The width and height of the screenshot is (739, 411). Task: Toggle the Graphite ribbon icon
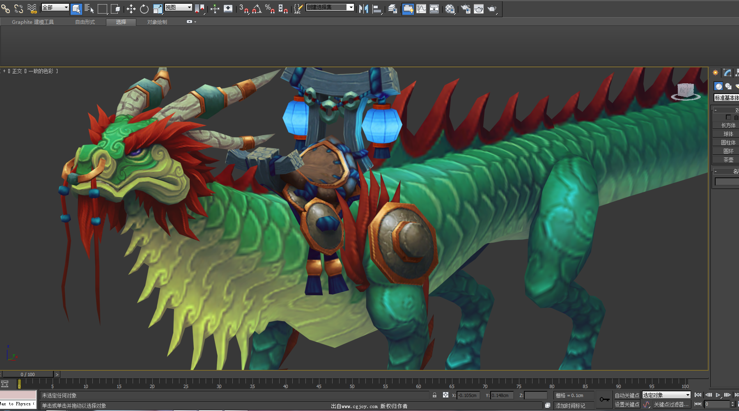(x=408, y=9)
